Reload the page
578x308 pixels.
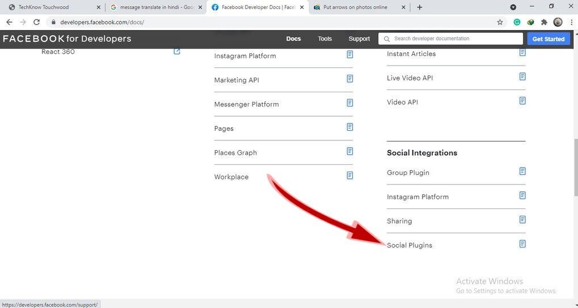pyautogui.click(x=36, y=22)
